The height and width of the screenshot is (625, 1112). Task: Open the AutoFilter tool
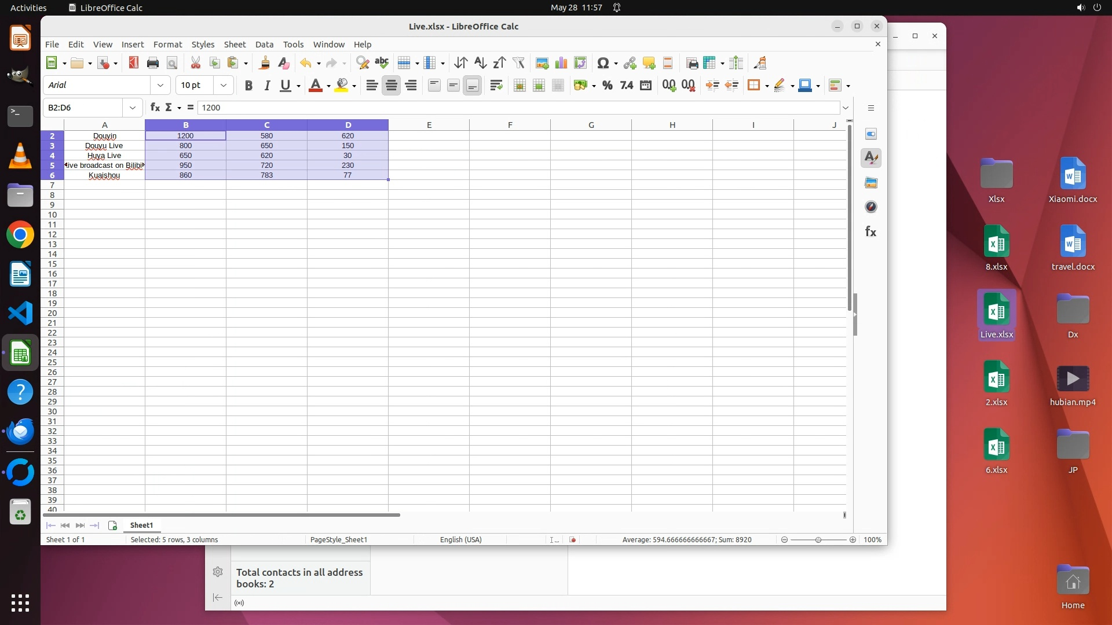pyautogui.click(x=518, y=63)
